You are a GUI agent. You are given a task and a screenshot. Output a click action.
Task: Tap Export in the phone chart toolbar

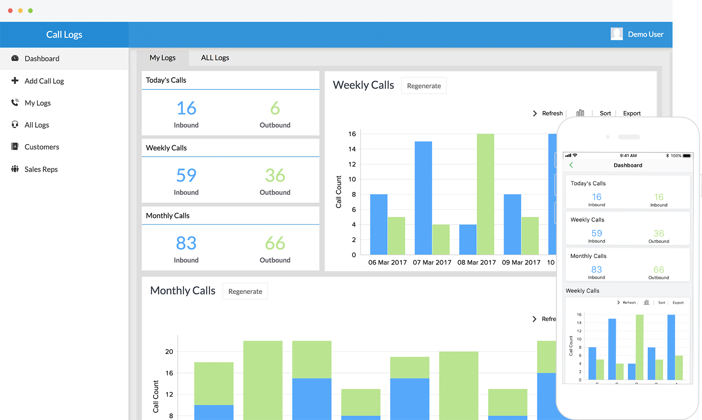point(678,302)
